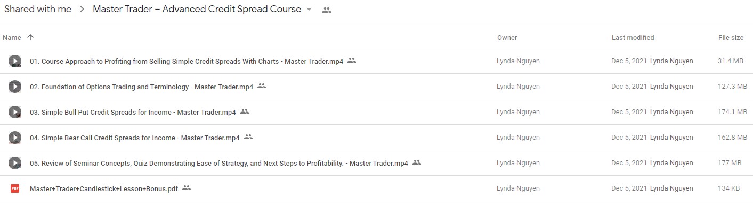The image size is (753, 206).
Task: Click shared icon next to 03 Simple Bull Put file
Action: pyautogui.click(x=245, y=111)
